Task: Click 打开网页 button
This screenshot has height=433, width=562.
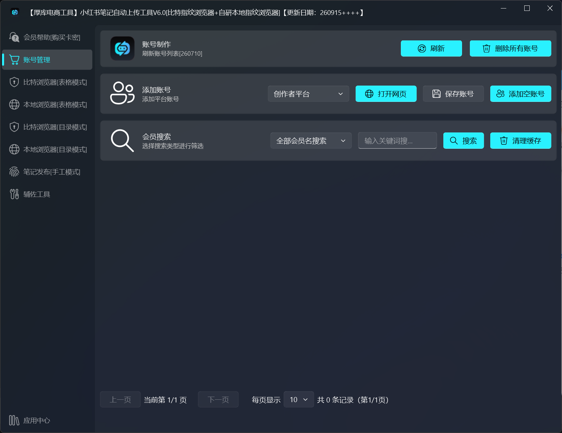Action: coord(386,94)
